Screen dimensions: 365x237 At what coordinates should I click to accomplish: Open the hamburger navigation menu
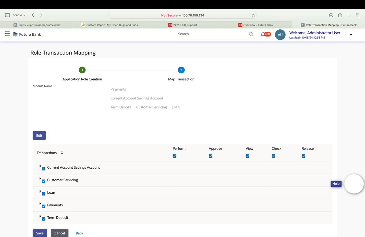7,34
